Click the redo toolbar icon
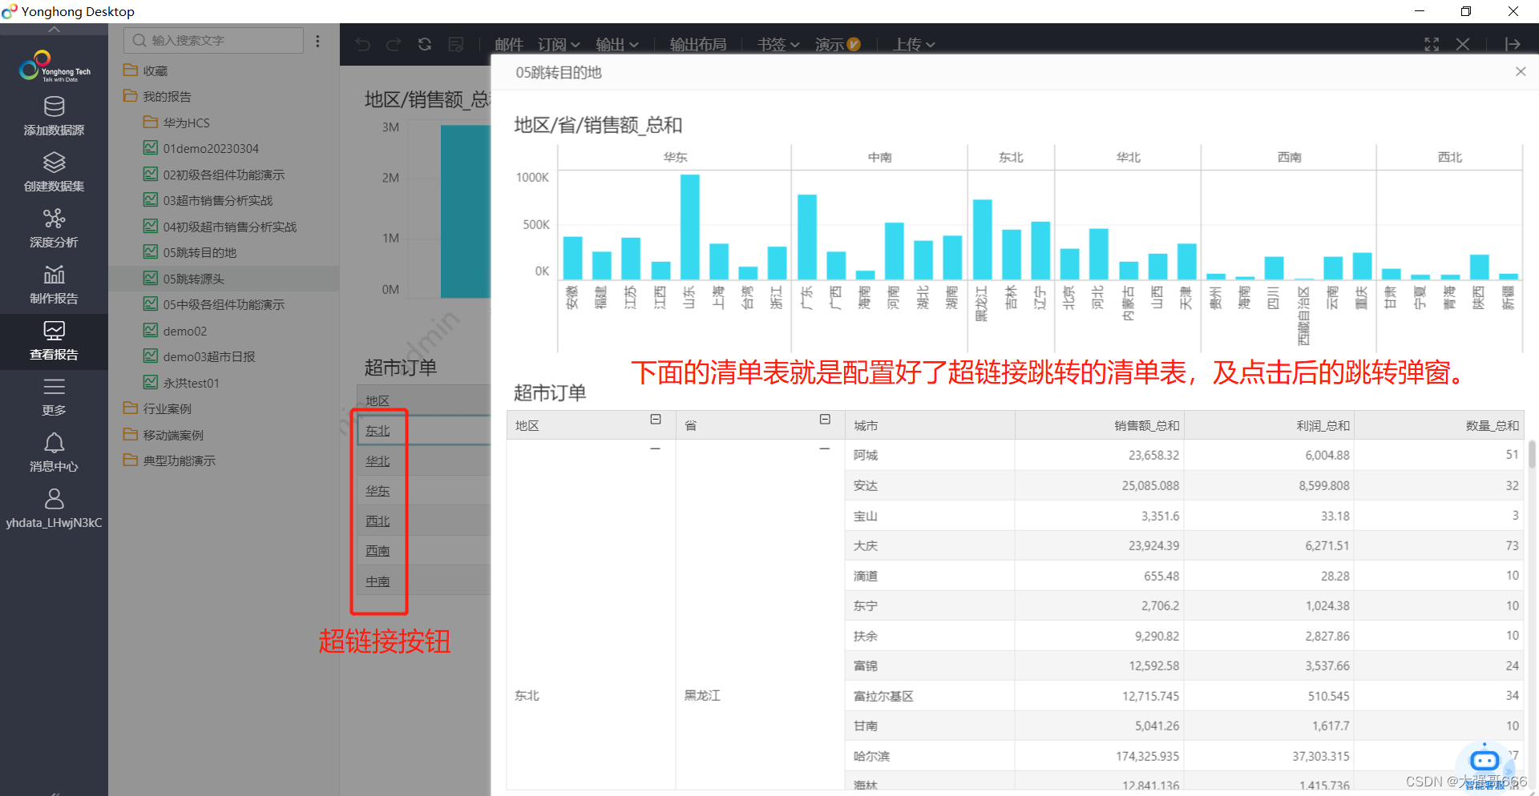Viewport: 1539px width, 796px height. [394, 44]
